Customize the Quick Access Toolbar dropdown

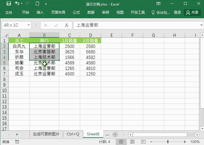[x=46, y=4]
